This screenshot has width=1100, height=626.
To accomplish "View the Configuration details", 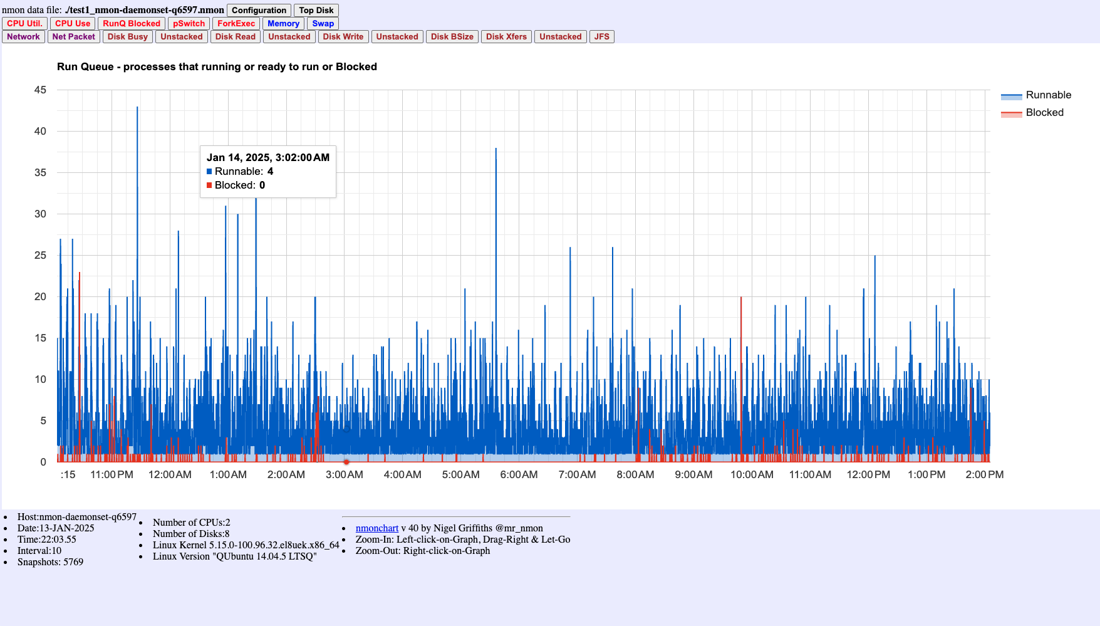I will tap(259, 9).
